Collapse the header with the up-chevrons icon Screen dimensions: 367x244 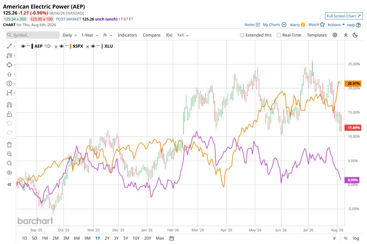pos(346,35)
